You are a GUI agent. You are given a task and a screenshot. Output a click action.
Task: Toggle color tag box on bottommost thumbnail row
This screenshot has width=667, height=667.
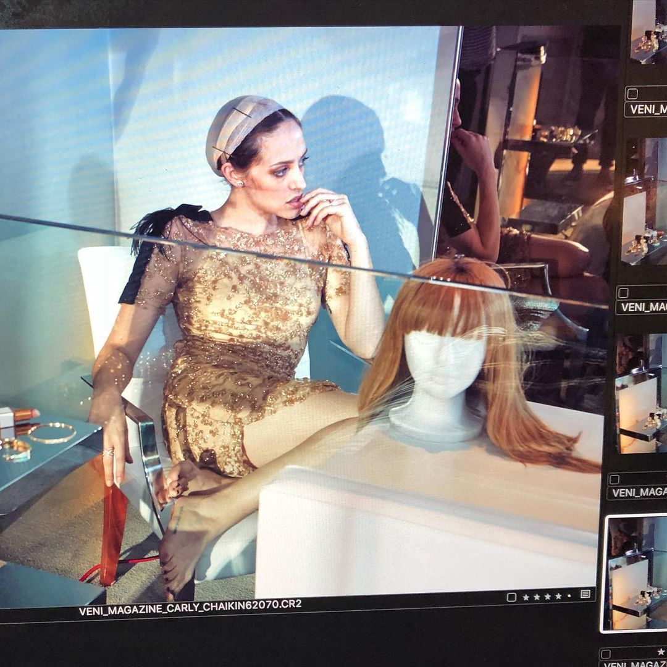click(605, 653)
